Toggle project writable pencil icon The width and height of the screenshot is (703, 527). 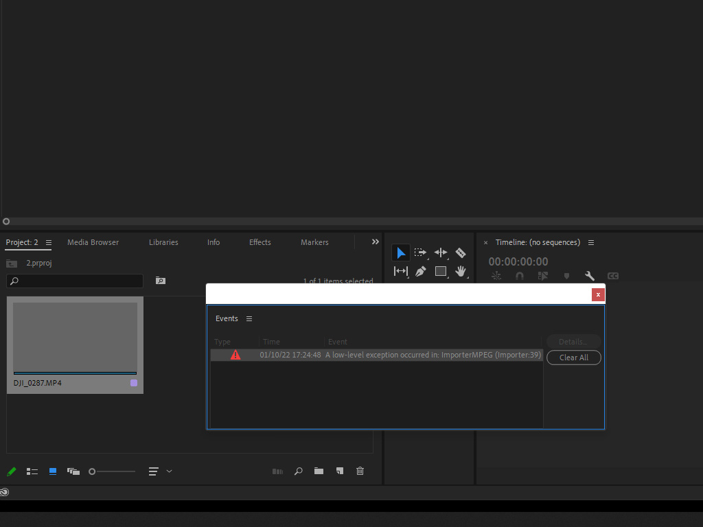11,471
